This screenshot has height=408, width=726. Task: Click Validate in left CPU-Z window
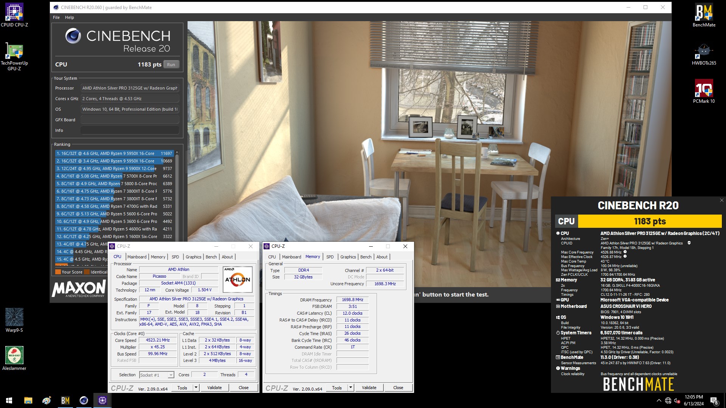(214, 388)
